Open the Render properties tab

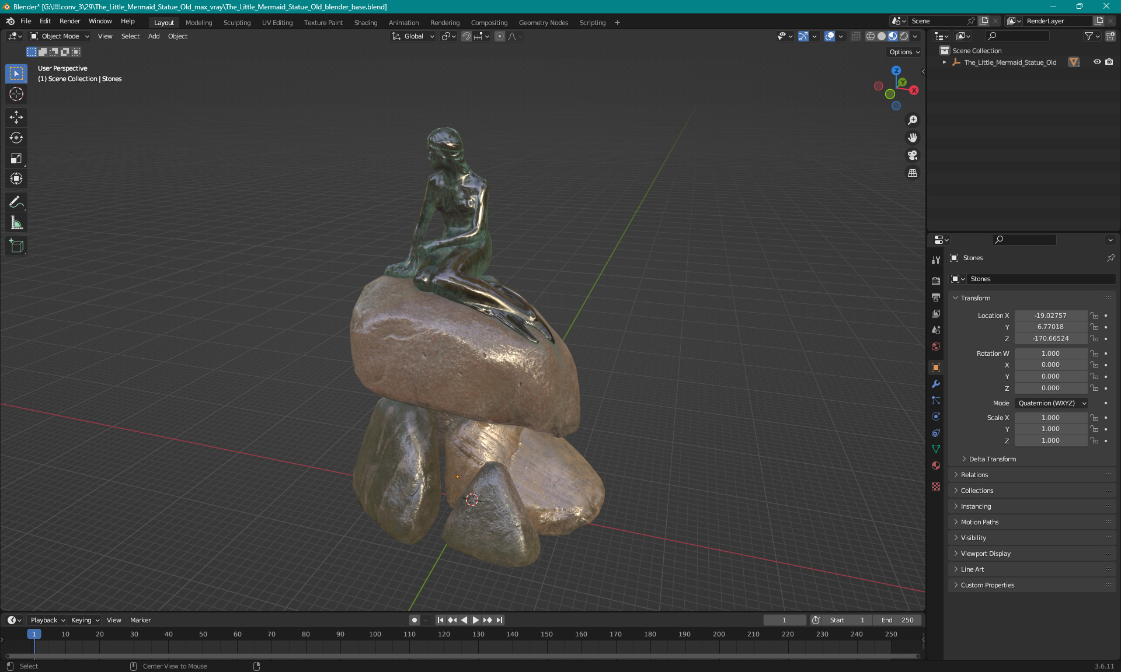coord(936,281)
